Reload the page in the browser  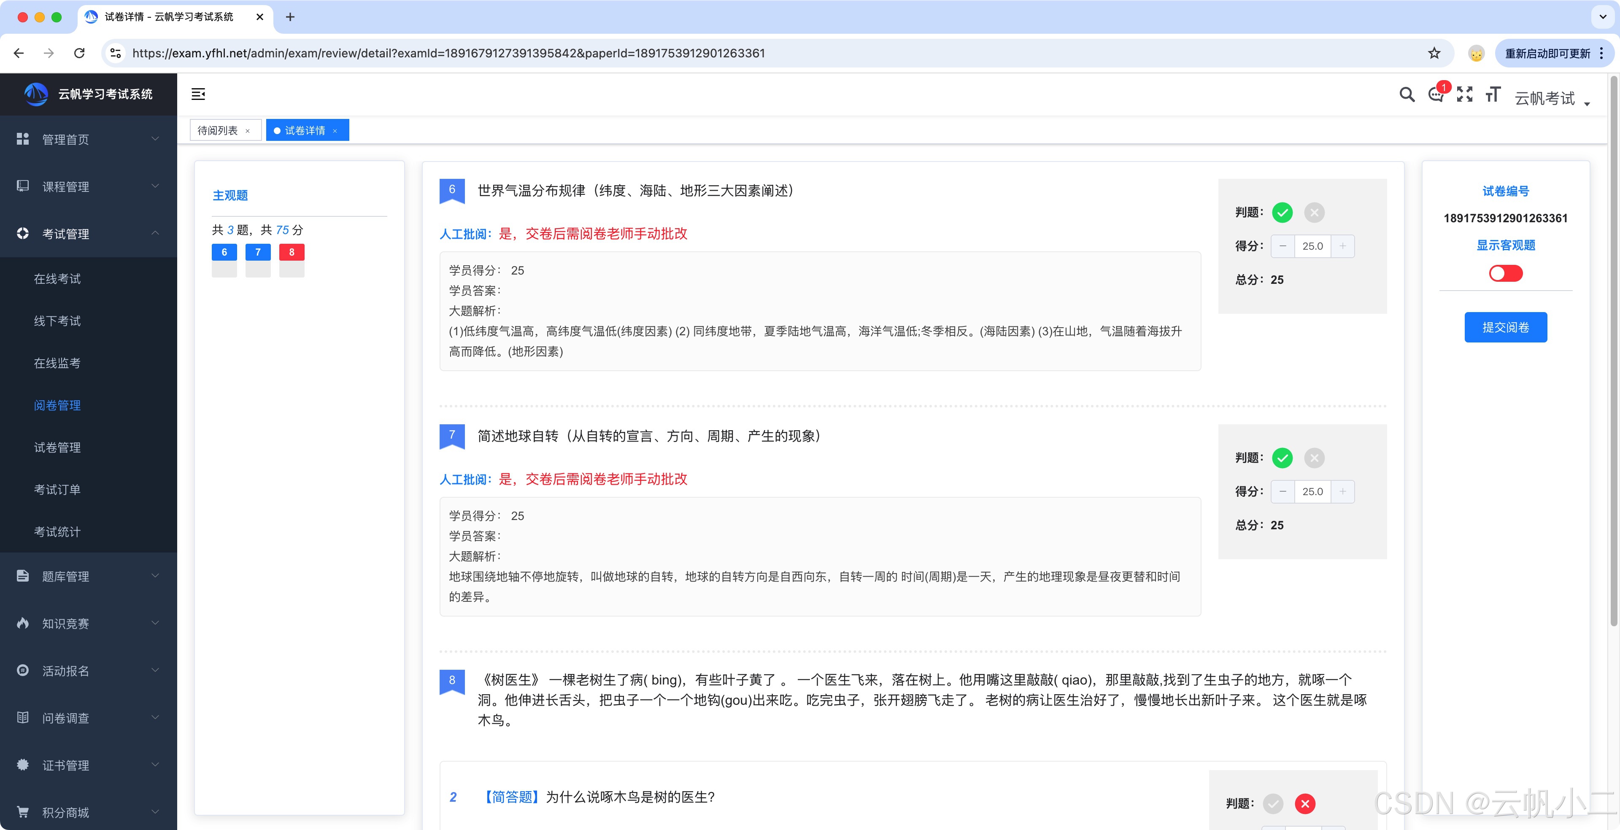tap(79, 54)
